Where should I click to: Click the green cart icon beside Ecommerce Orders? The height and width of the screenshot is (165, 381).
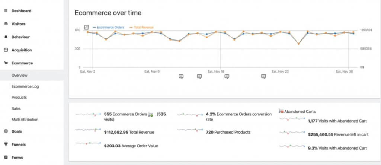pos(151,114)
